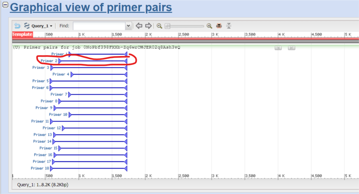Click the collapse tracks vertical arrows icon
The image size is (359, 194).
tap(229, 26)
